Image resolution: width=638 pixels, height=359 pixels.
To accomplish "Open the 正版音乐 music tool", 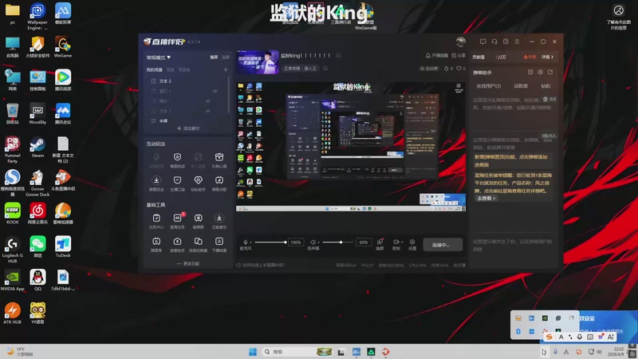I will click(x=219, y=221).
